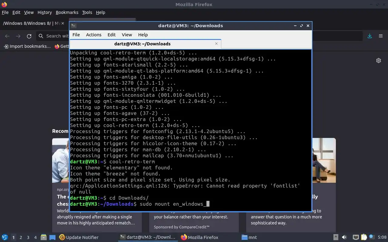Open the terminal Edit menu
Image resolution: width=388 pixels, height=242 pixels.
point(112,35)
